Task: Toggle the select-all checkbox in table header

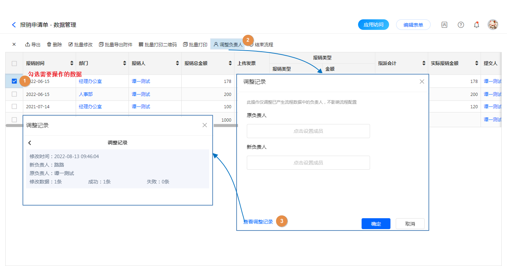Action: click(x=14, y=64)
